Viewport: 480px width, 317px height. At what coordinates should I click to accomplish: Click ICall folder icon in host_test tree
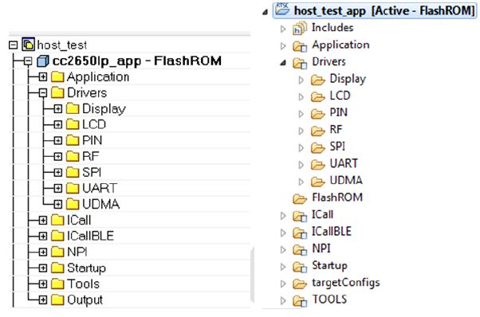pyautogui.click(x=57, y=220)
